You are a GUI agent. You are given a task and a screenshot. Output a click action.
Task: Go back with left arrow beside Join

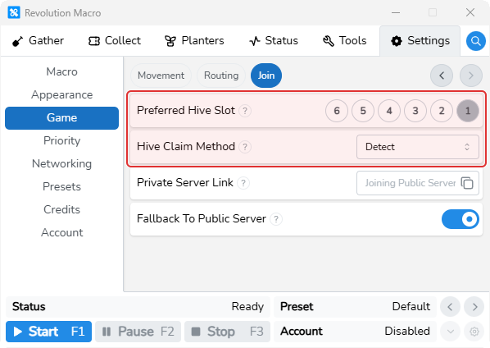(442, 76)
